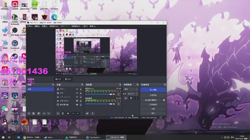Add a transition with the plus icon
Screen dimensions: 250x140
(x=126, y=98)
